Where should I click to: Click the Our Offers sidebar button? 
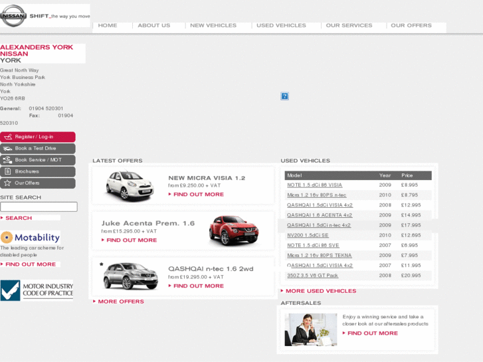[x=38, y=183]
